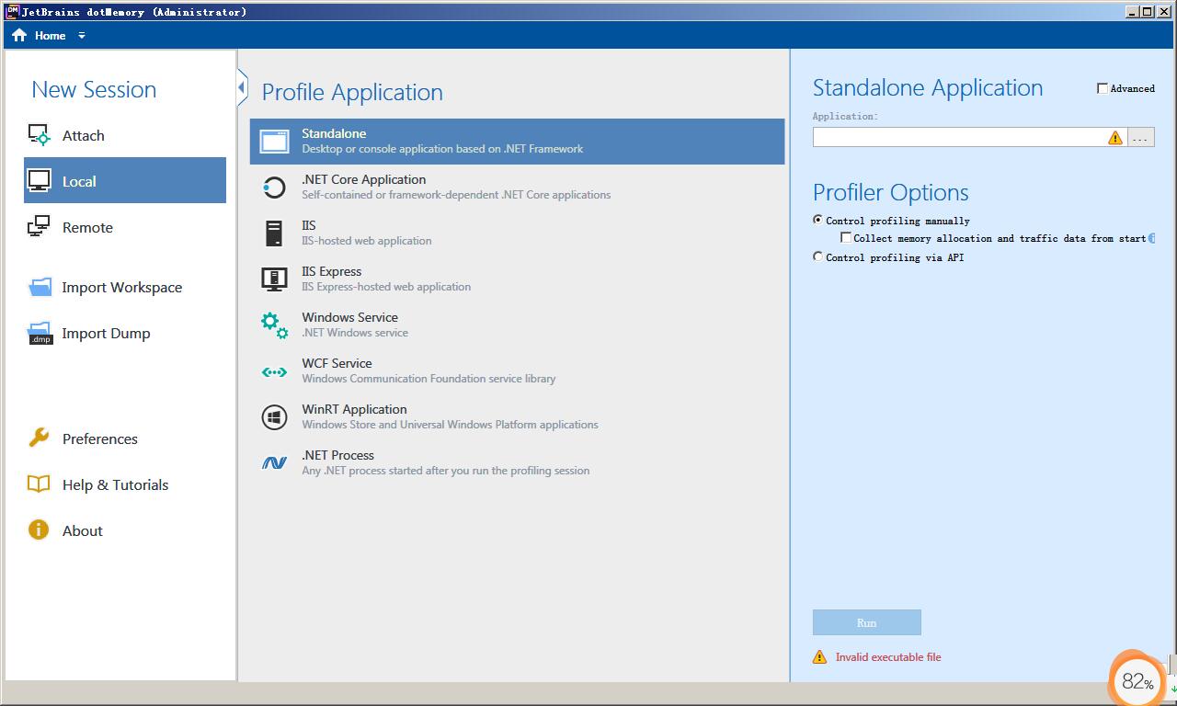
Task: Click the Home label in top bar
Action: (x=50, y=36)
